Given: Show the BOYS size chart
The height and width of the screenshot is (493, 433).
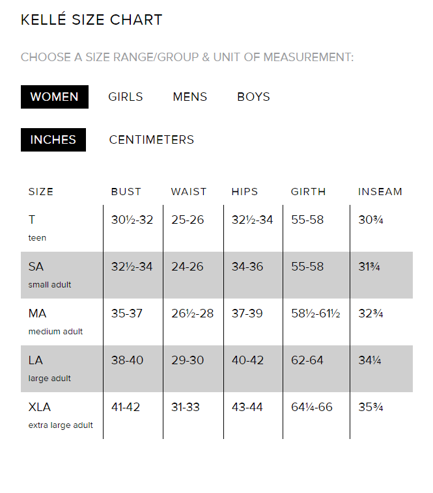Looking at the screenshot, I should coord(253,97).
